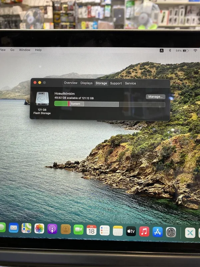The width and height of the screenshot is (200, 267).
Task: Click '49.92 GB available of 121.12 GB' text
Action: tap(74, 98)
